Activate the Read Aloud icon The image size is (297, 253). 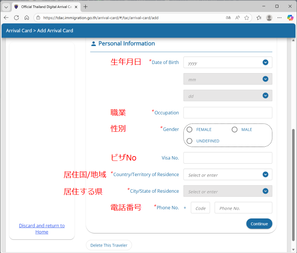click(x=237, y=18)
